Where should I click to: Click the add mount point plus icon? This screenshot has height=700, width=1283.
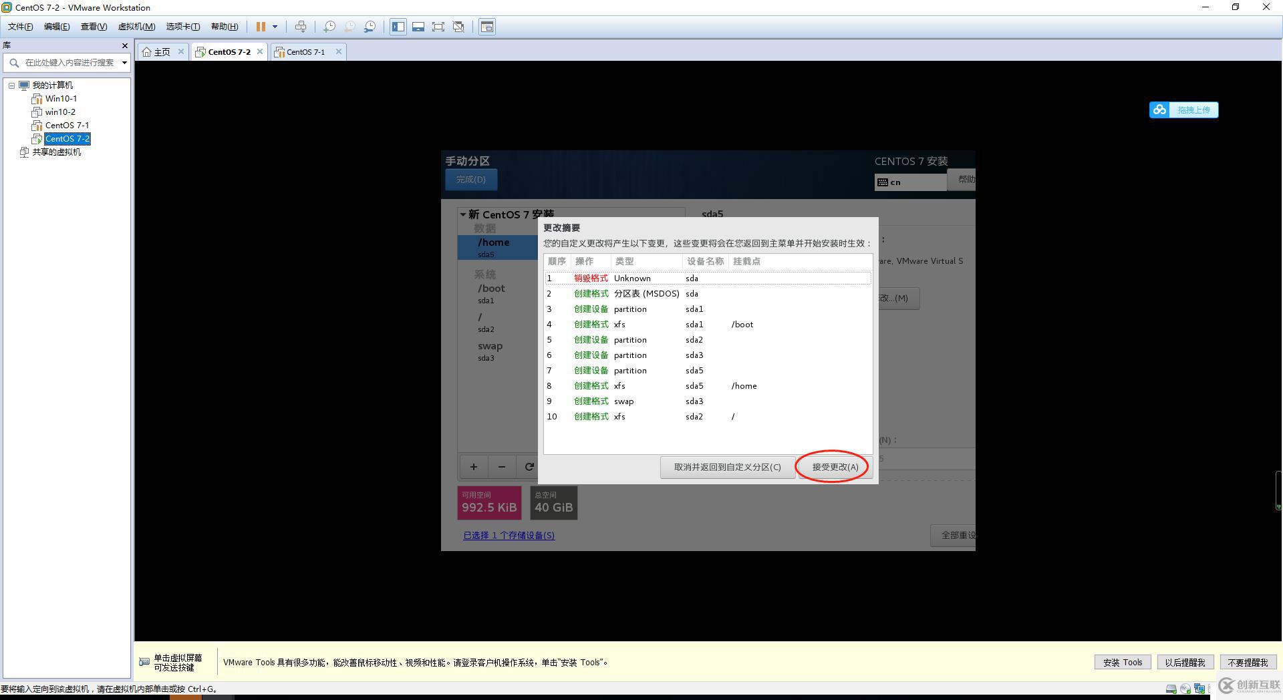coord(474,467)
